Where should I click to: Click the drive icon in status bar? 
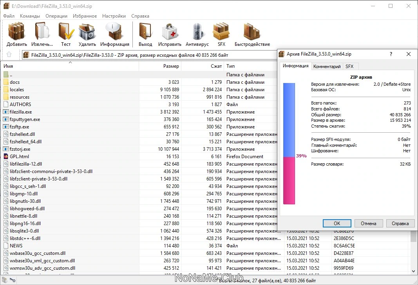(x=5, y=280)
